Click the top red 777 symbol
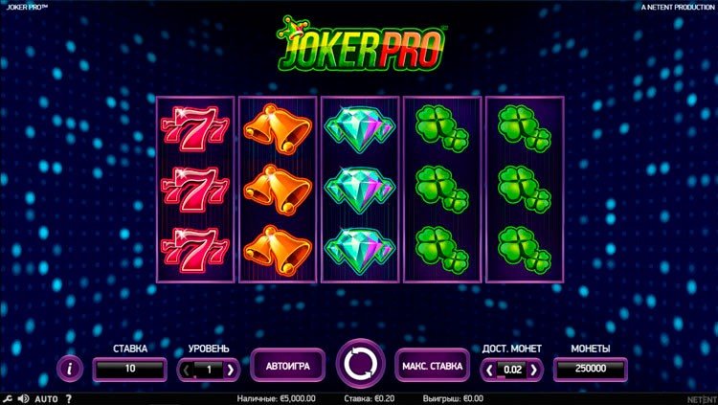This screenshot has height=405, width=718. pyautogui.click(x=195, y=128)
